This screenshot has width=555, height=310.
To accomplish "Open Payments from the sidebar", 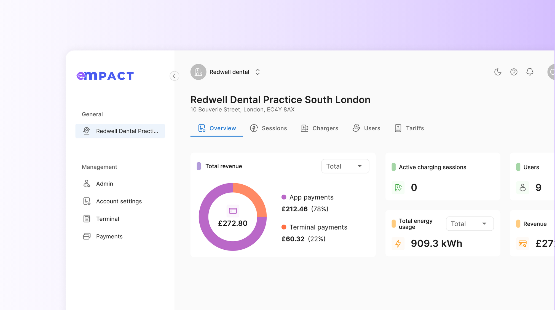I will (109, 236).
